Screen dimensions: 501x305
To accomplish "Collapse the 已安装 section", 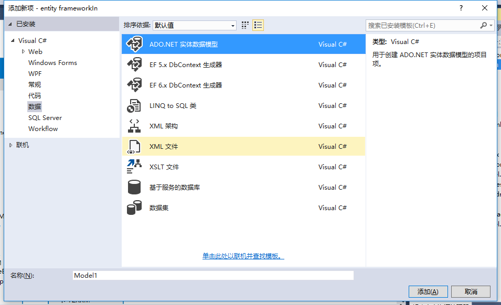I will [x=10, y=24].
